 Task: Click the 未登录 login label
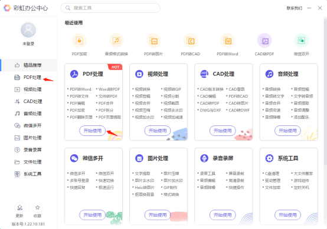28,44
